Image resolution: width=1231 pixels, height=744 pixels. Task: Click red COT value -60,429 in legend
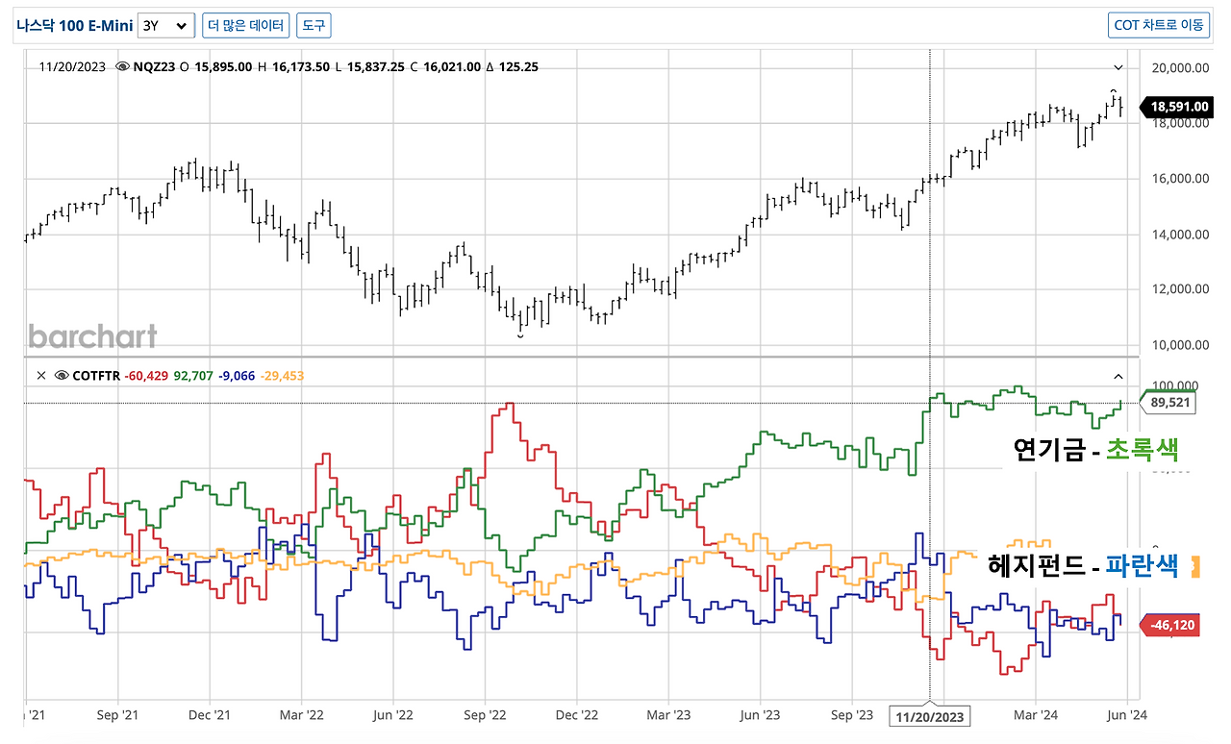coord(145,376)
